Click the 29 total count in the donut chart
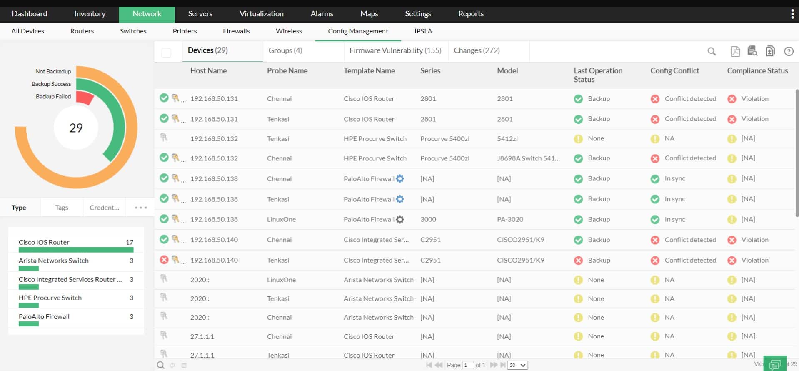Screen dimensions: 799x371 pos(76,128)
